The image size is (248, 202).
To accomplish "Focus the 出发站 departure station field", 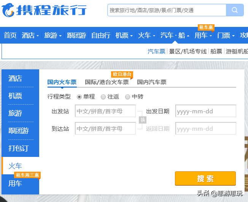I will click(x=105, y=111).
